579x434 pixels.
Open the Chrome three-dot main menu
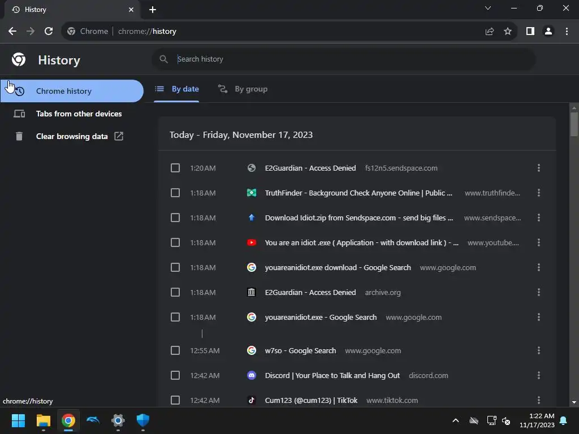[567, 32]
